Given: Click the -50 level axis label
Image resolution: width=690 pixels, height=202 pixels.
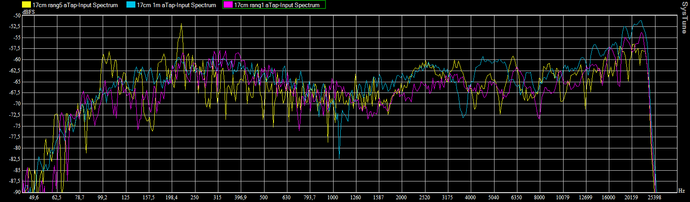Looking at the screenshot, I should pos(17,16).
